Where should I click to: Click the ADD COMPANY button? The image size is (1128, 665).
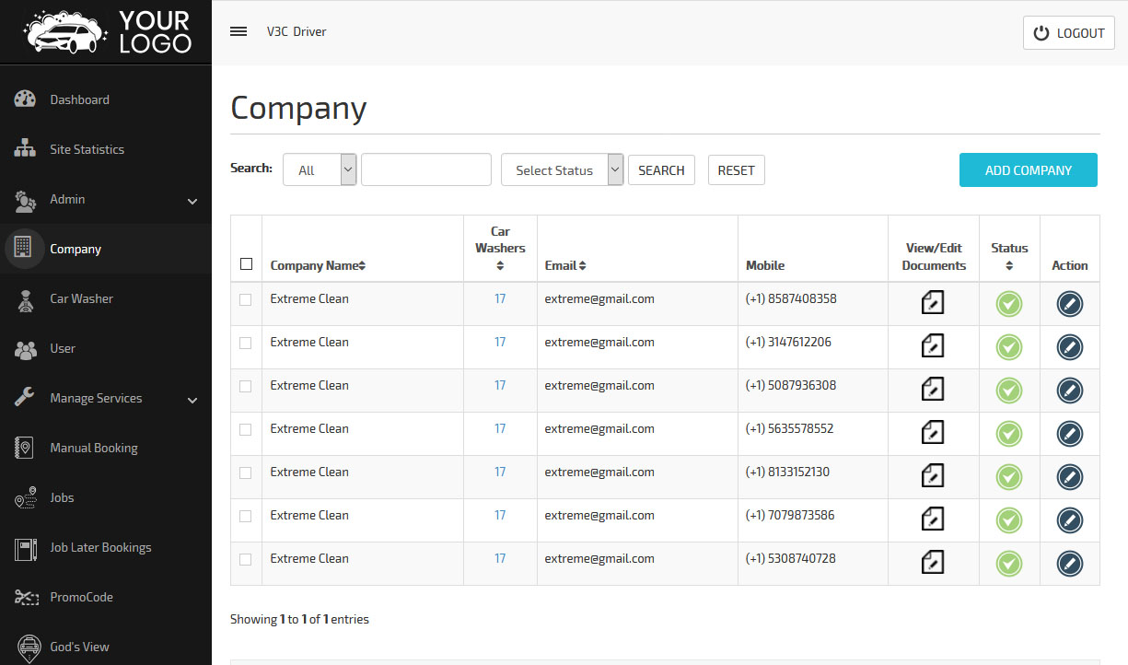[1029, 169]
